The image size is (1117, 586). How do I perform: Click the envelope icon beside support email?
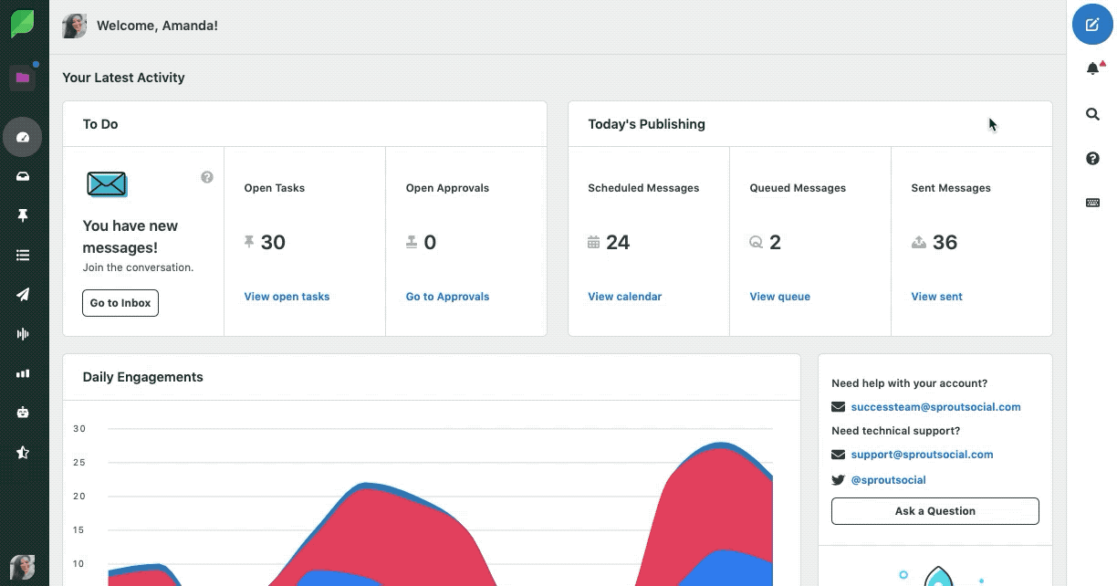click(838, 455)
